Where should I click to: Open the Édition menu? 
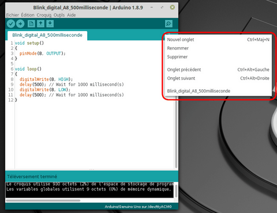click(28, 15)
